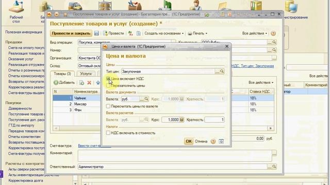The image size is (330, 185).
Task: Search the Ответственный field magnifier
Action: coord(274,166)
